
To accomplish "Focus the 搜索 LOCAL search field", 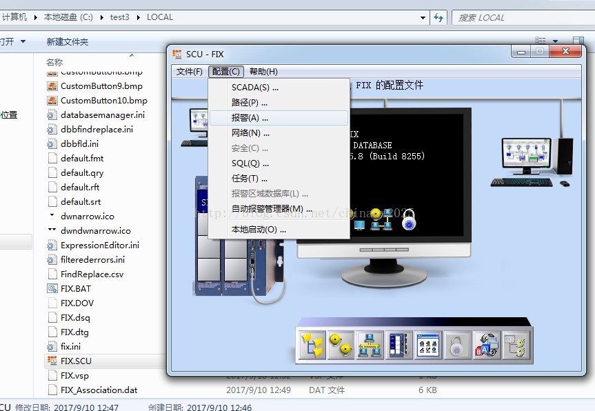I will tap(524, 18).
